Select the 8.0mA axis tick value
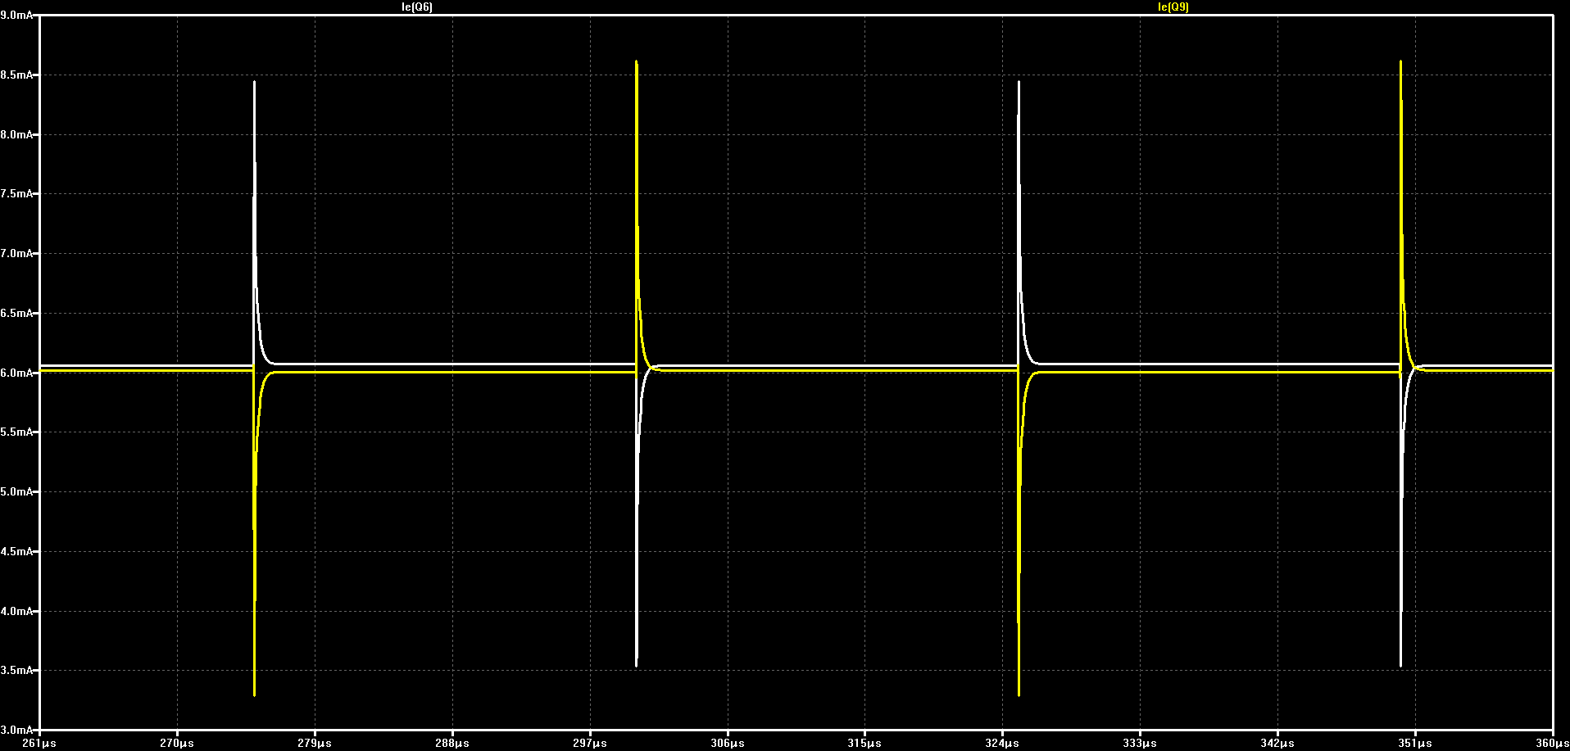The image size is (1570, 751). click(17, 134)
